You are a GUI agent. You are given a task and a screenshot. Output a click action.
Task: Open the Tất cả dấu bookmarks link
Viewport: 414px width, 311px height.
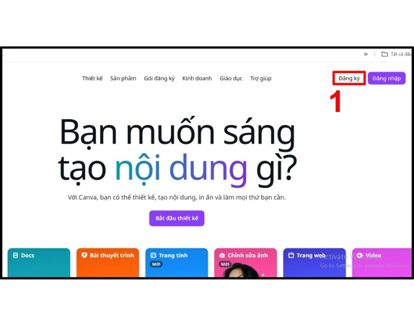(400, 53)
